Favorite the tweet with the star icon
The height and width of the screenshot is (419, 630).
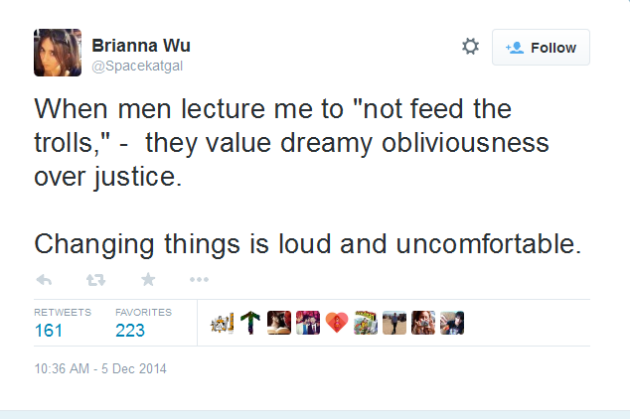point(148,279)
